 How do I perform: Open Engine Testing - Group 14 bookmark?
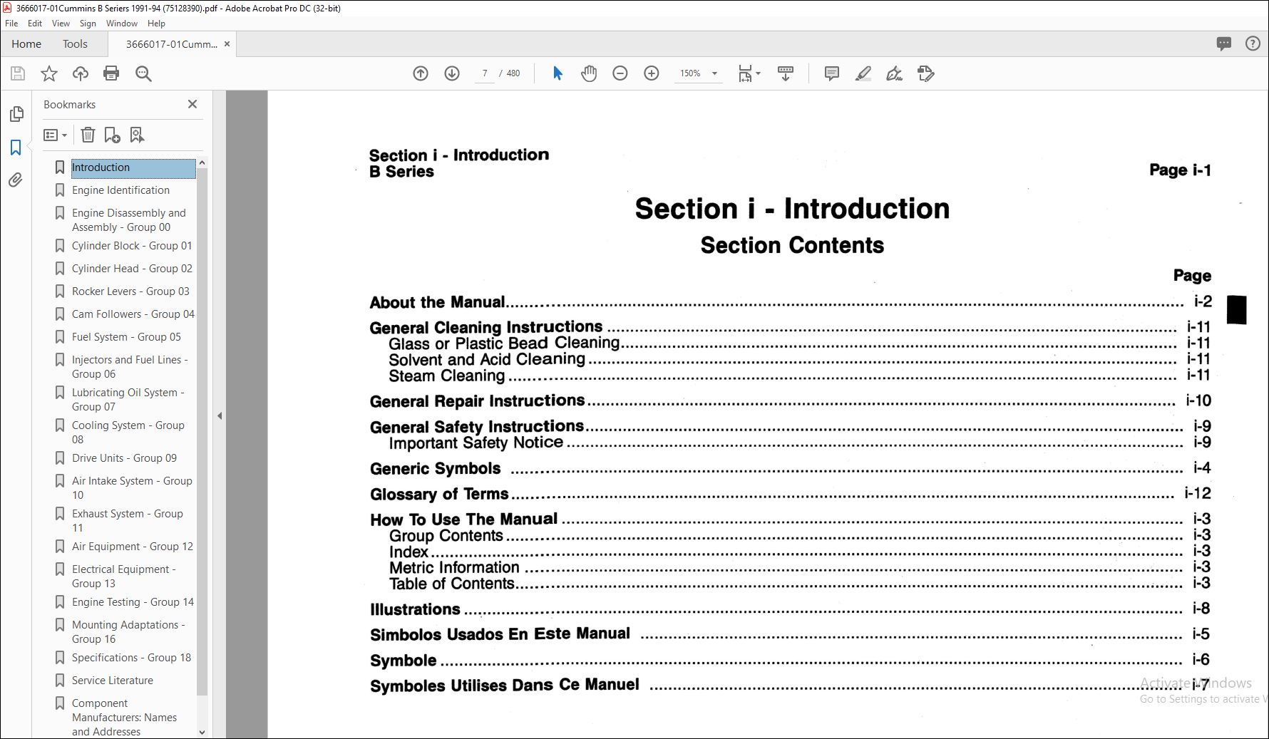tap(133, 602)
